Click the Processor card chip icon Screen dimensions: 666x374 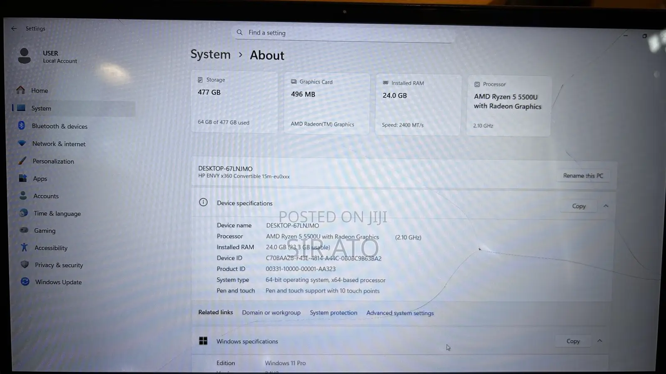(x=477, y=84)
